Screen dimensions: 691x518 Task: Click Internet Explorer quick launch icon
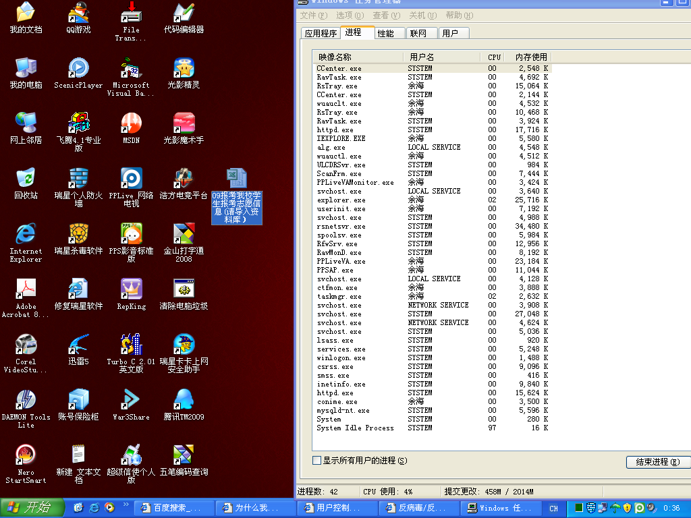click(94, 508)
